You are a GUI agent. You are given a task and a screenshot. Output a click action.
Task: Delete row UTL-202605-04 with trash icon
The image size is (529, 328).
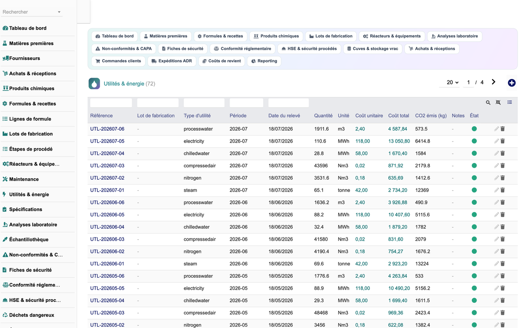click(x=503, y=301)
